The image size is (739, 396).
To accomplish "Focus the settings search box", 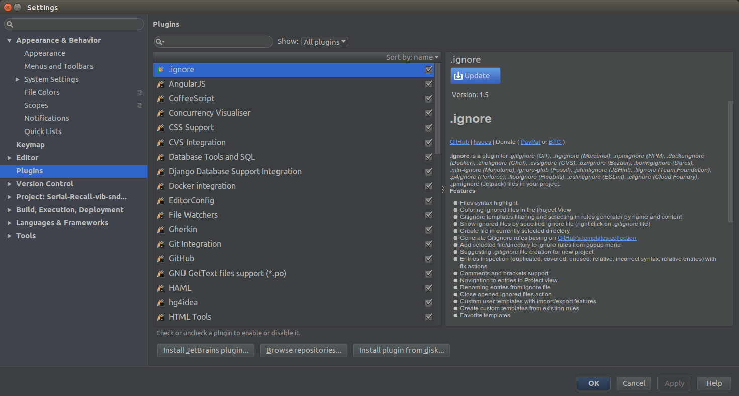I will click(74, 24).
